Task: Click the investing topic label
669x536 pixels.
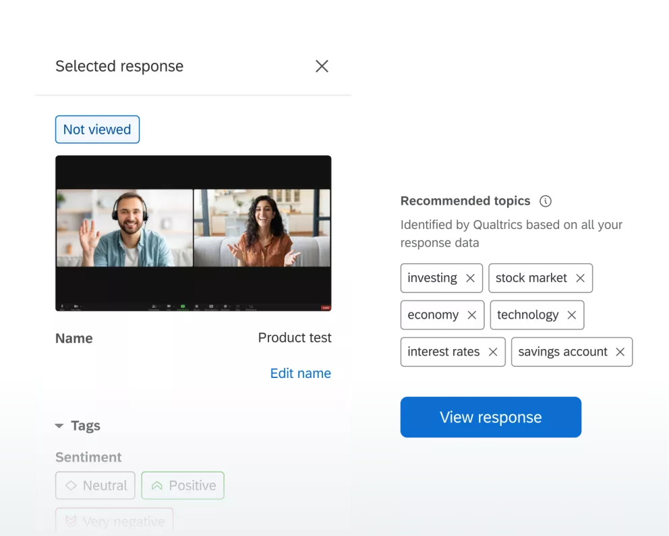Action: tap(432, 278)
